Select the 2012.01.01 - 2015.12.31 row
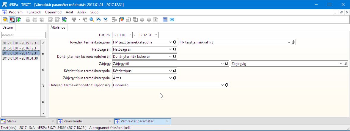 21,43
